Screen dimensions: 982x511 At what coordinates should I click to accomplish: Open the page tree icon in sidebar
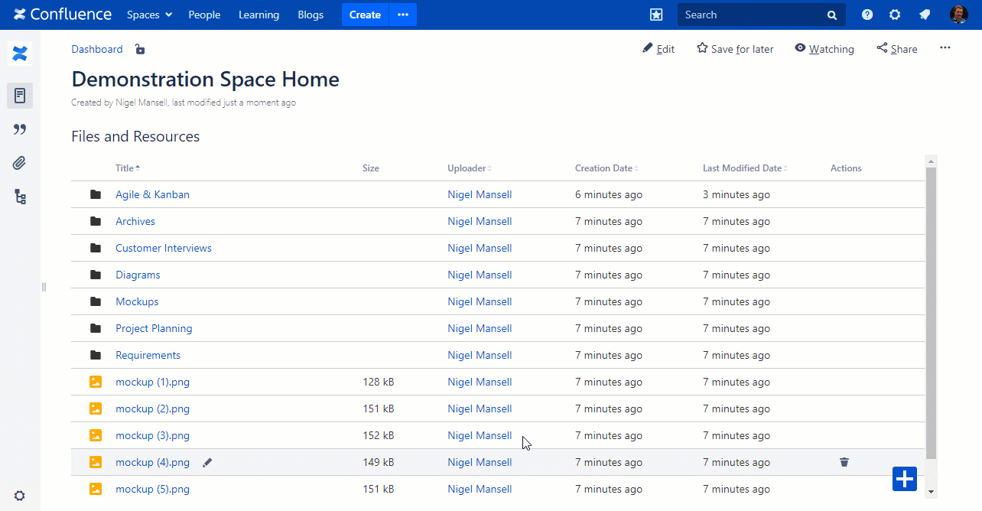point(20,197)
